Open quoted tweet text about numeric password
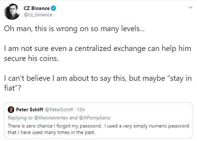The image size is (197, 141). pyautogui.click(x=98, y=129)
